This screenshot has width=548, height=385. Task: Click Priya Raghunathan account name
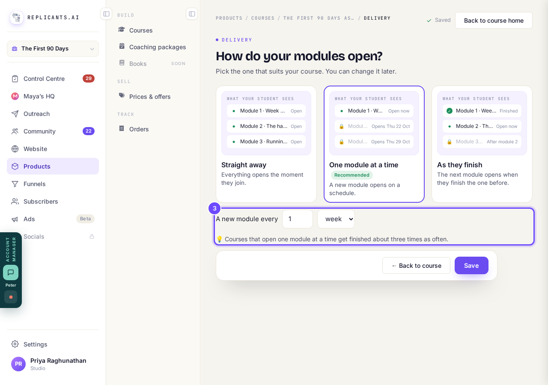pyautogui.click(x=58, y=361)
